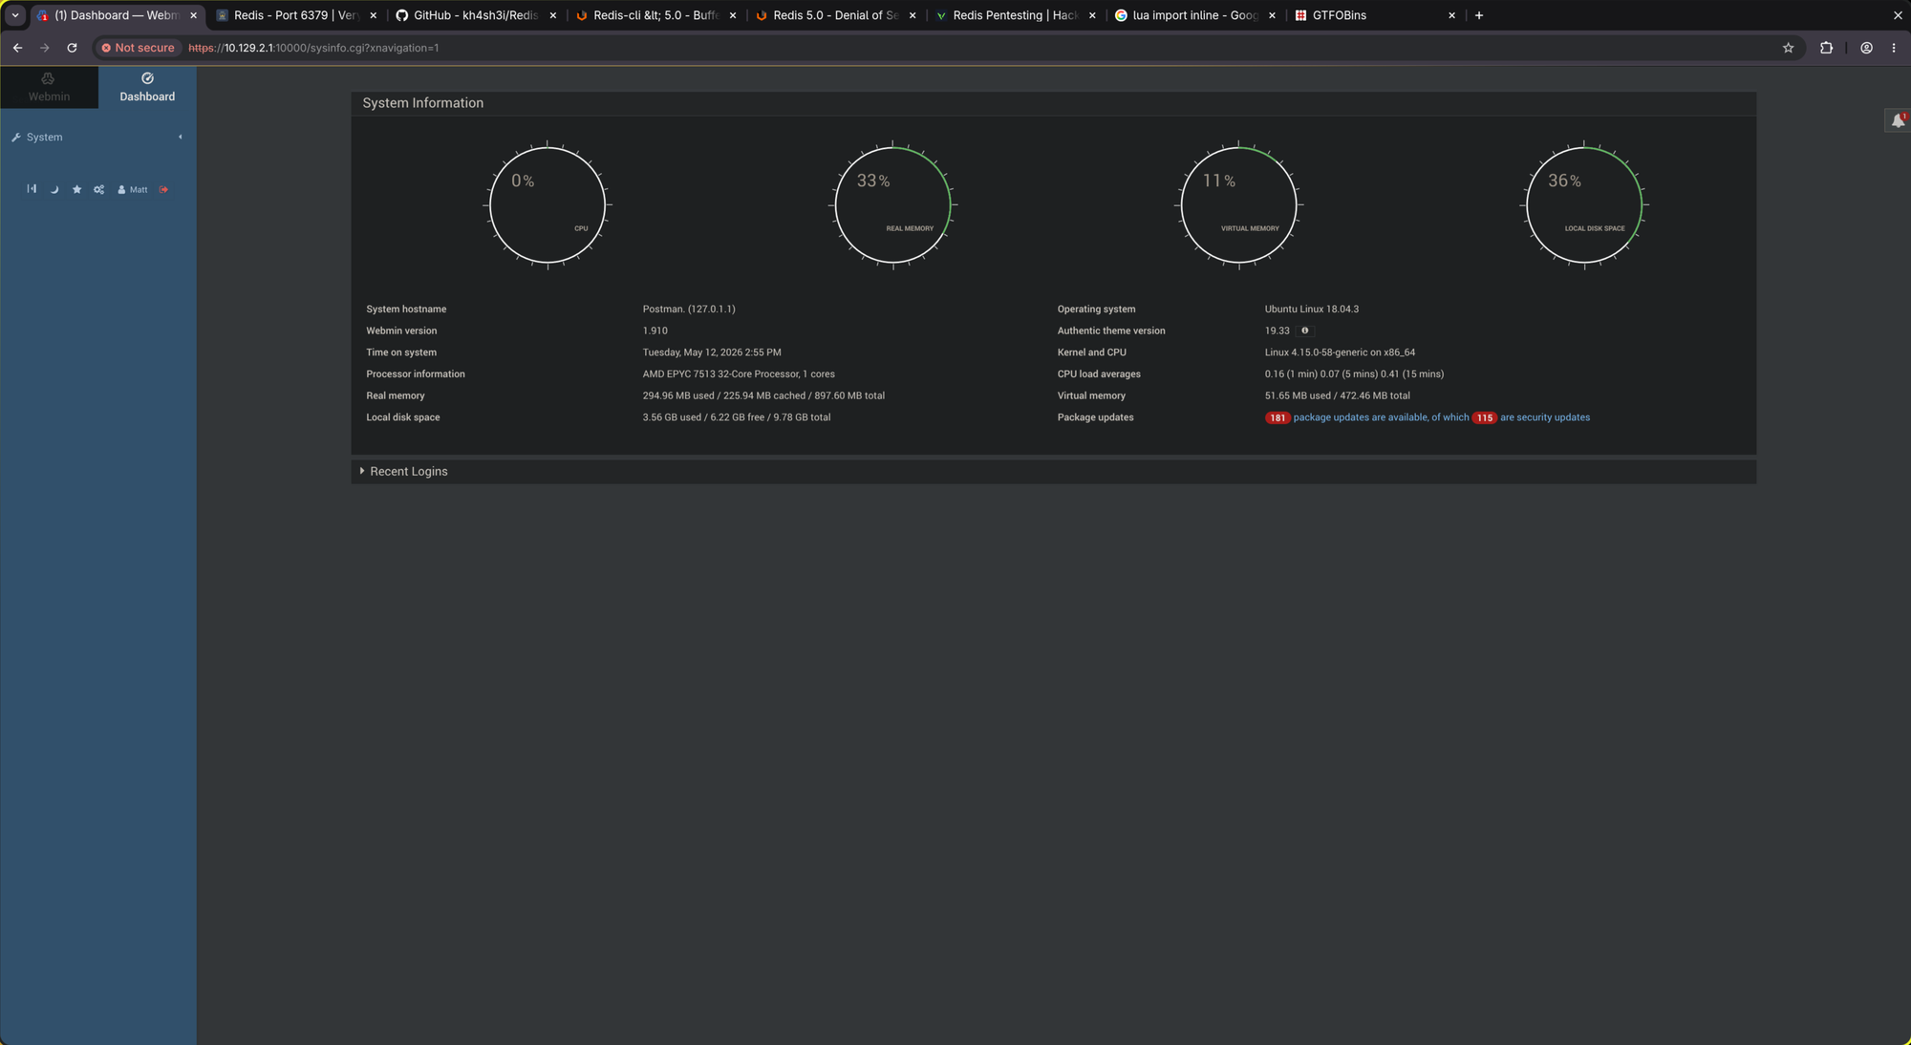Open a new browser tab with plus
Viewport: 1911px width, 1045px height.
point(1479,15)
